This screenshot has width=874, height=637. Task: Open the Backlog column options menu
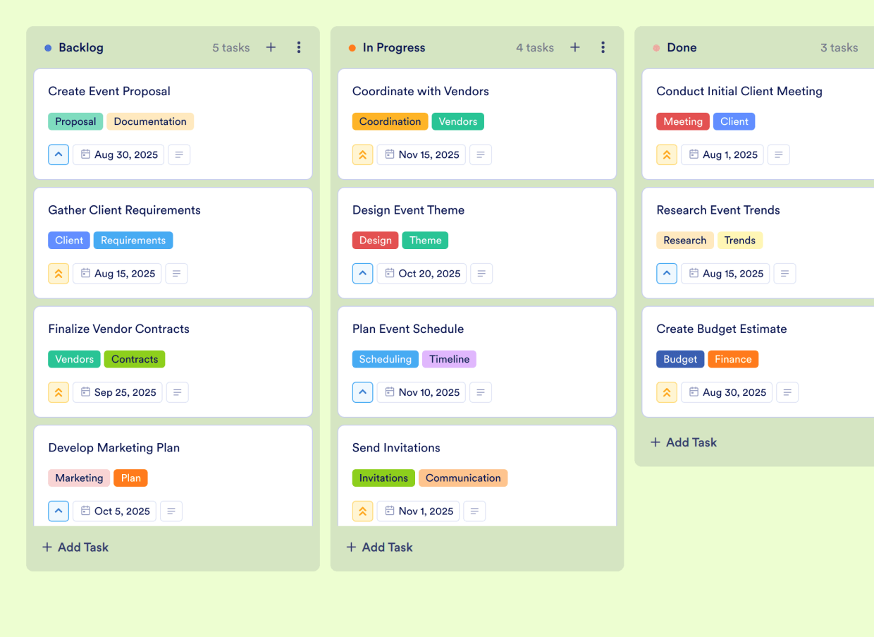click(299, 47)
